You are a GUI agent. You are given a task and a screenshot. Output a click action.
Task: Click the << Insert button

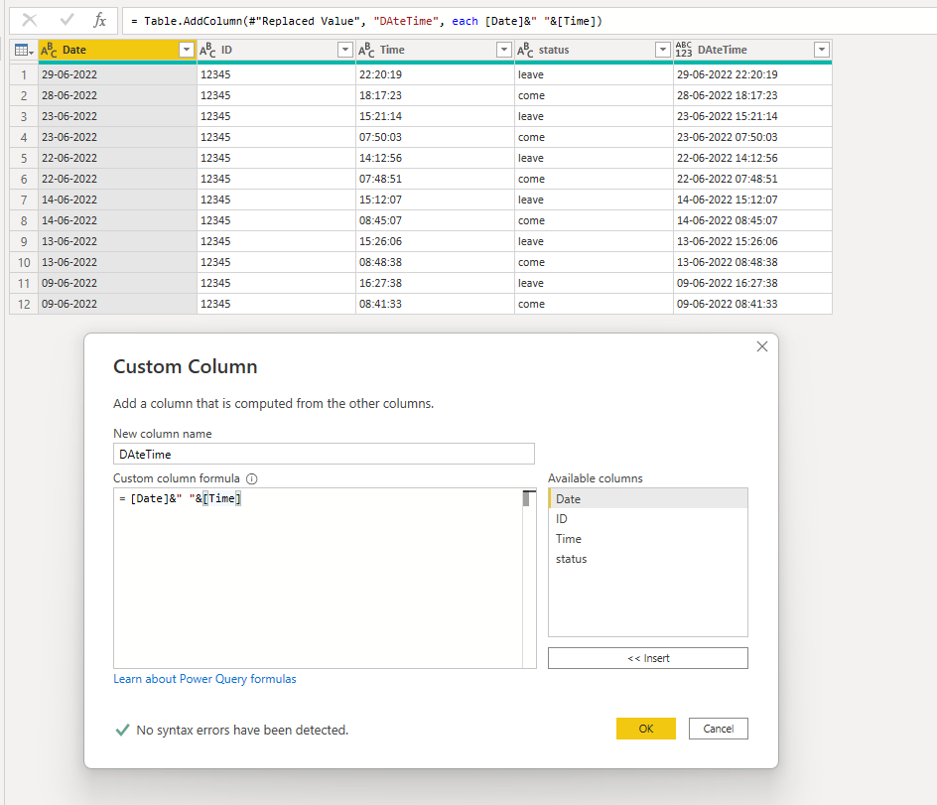tap(648, 658)
